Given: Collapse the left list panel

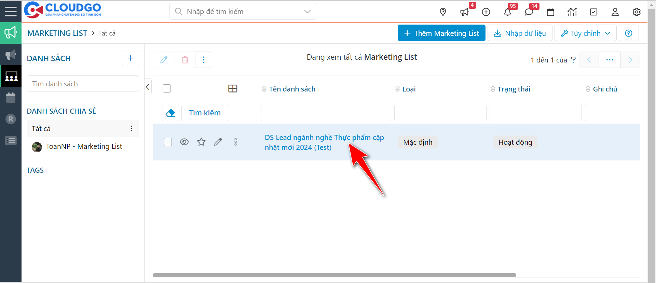Looking at the screenshot, I should point(148,87).
